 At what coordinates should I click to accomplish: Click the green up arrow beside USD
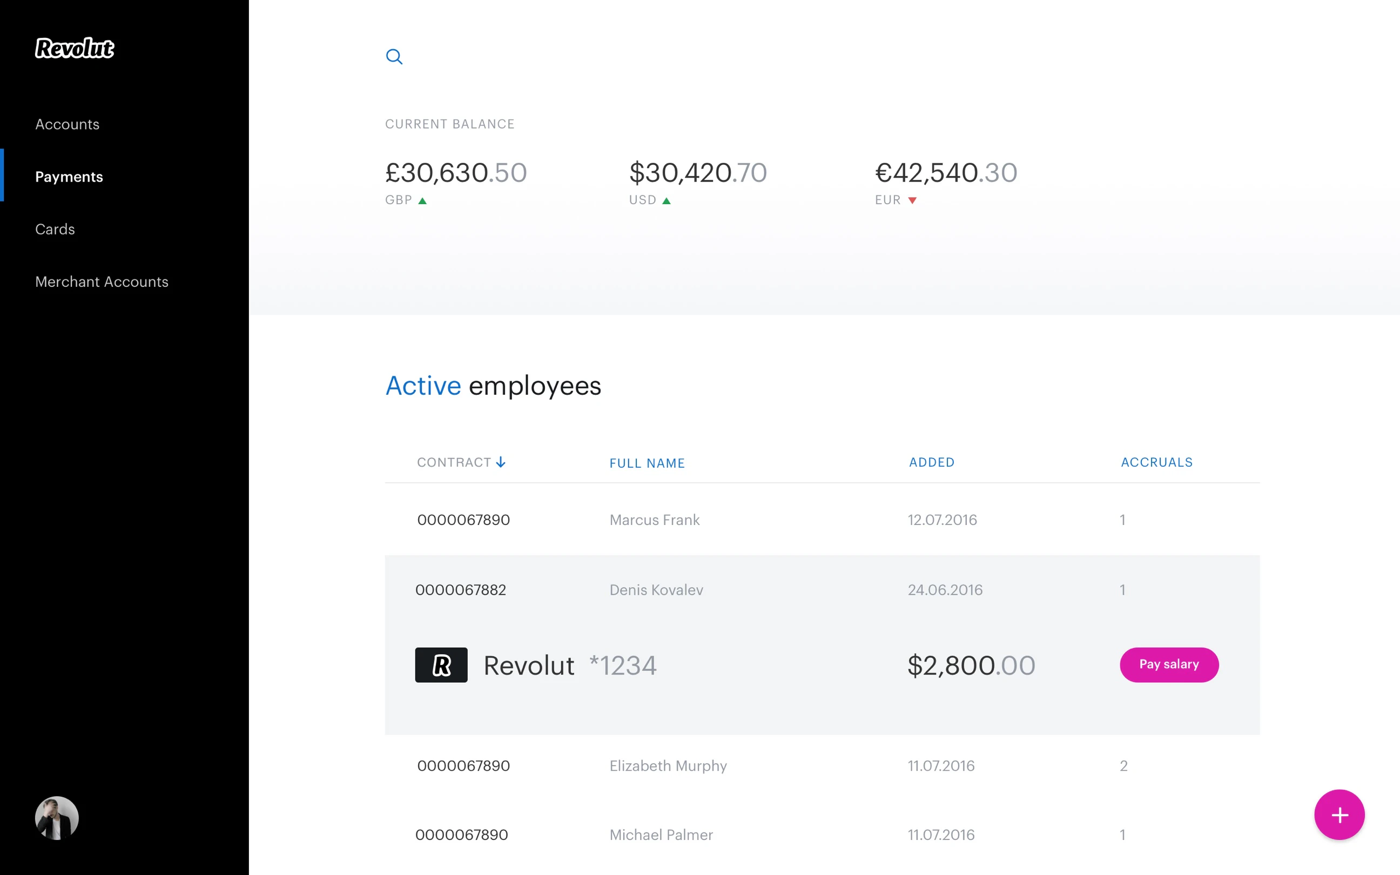click(667, 200)
